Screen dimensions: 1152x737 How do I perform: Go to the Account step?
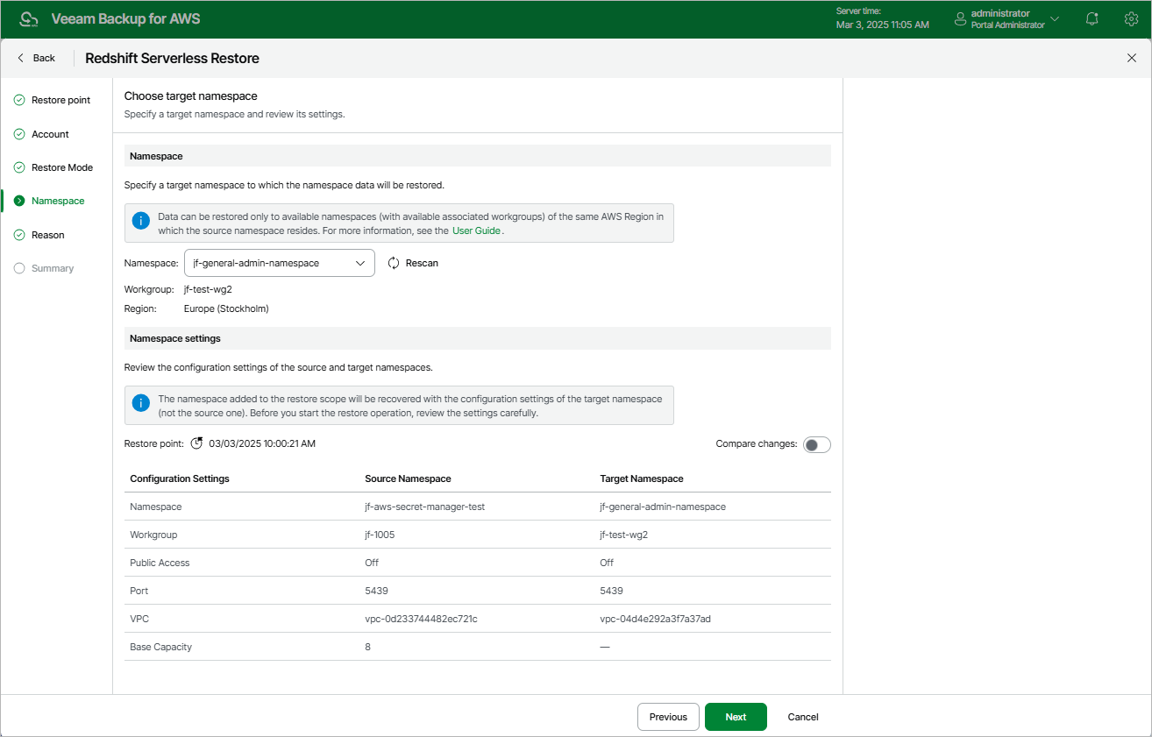[x=50, y=134]
